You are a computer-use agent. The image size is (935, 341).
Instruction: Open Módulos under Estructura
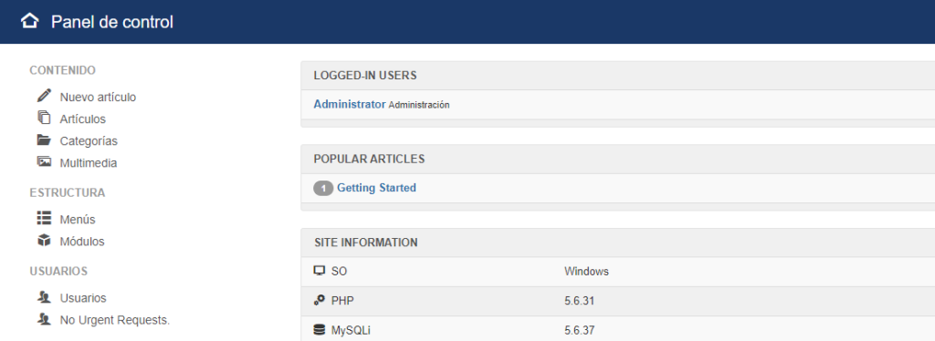81,241
